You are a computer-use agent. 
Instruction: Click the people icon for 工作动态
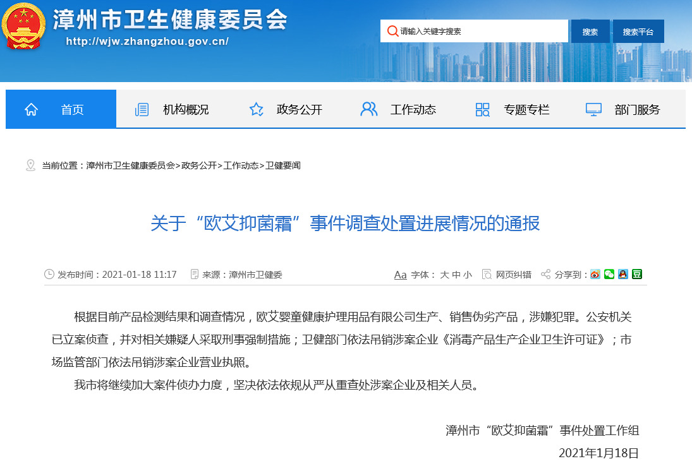368,110
